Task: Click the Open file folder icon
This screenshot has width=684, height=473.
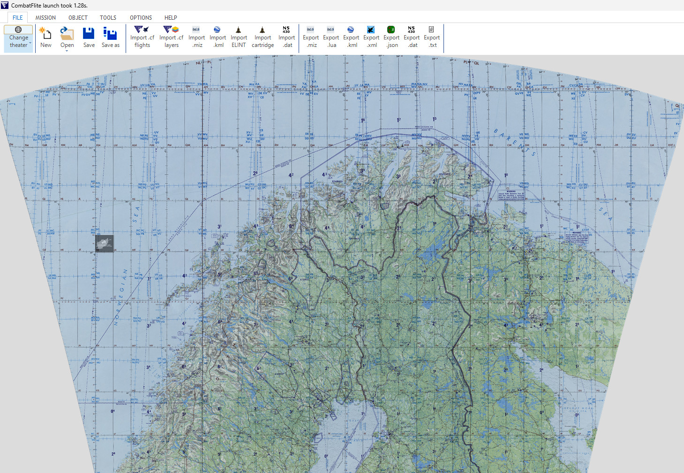Action: point(67,34)
